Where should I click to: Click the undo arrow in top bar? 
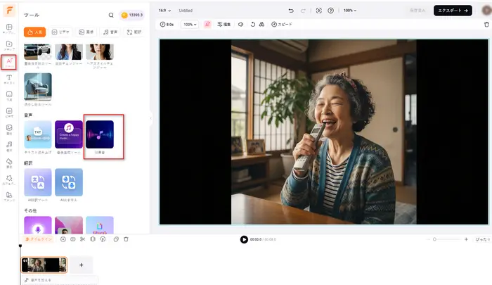(x=291, y=11)
